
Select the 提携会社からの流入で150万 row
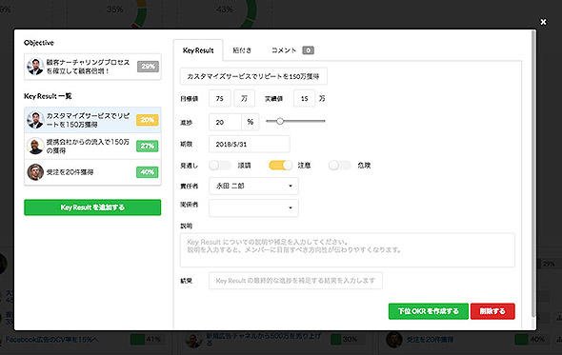click(x=92, y=147)
